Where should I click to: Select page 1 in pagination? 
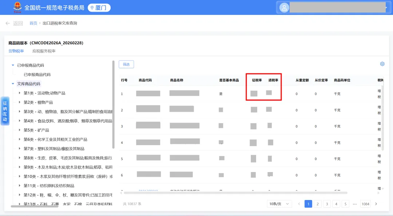click(308, 204)
